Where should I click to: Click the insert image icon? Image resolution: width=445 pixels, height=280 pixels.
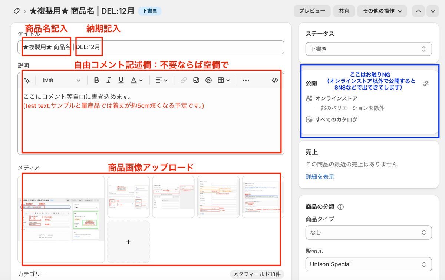(196, 80)
